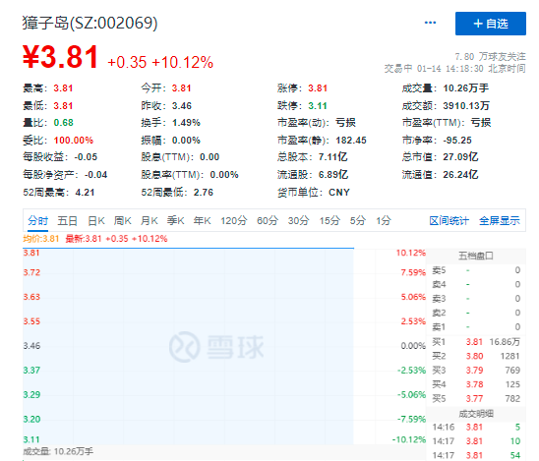Image resolution: width=539 pixels, height=461 pixels.
Task: Click the 52周最低 value 2.76
Action: [x=204, y=193]
